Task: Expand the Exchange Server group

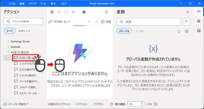Action: click(8, 41)
